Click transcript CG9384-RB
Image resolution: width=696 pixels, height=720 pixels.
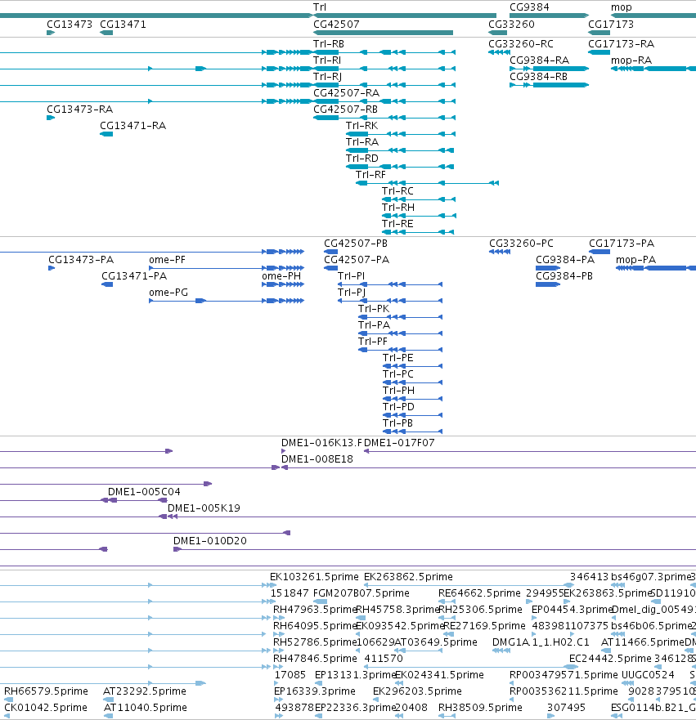click(x=538, y=76)
